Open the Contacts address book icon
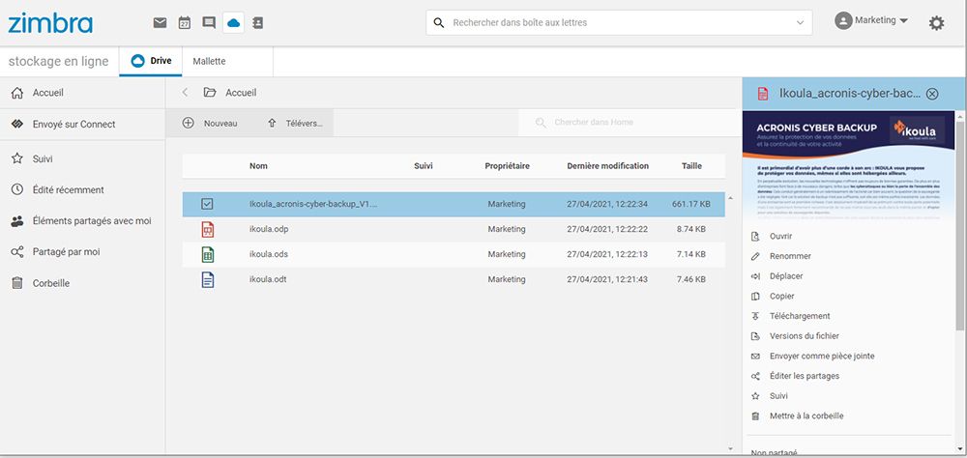This screenshot has height=458, width=967. click(258, 23)
